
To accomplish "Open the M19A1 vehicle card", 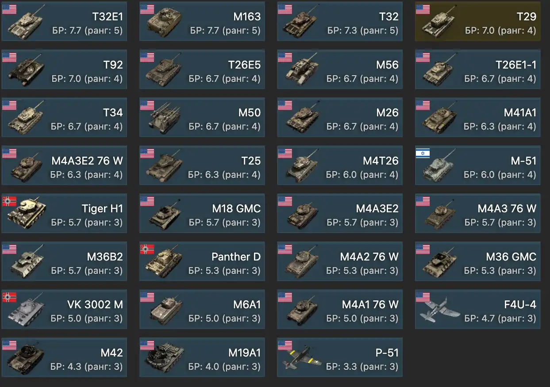I will (x=202, y=357).
